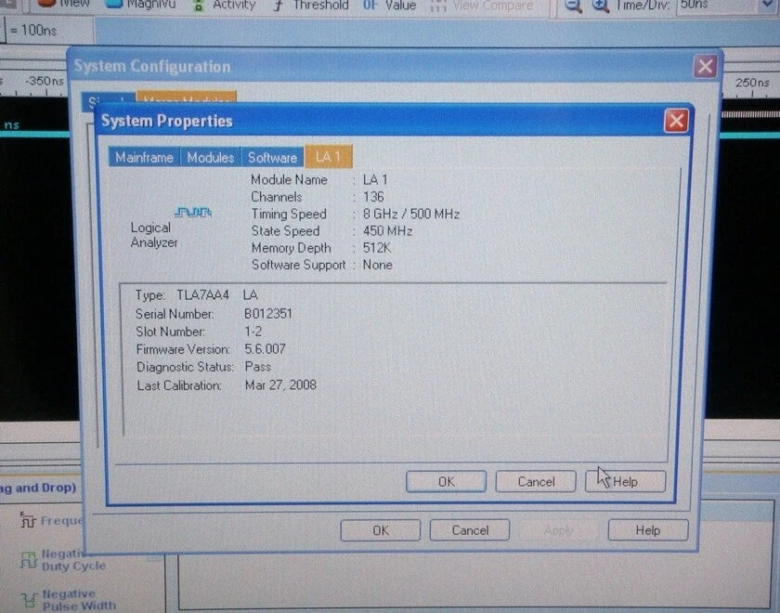Click the Diagnostic Status value Pass
The image size is (780, 613).
[x=258, y=367]
